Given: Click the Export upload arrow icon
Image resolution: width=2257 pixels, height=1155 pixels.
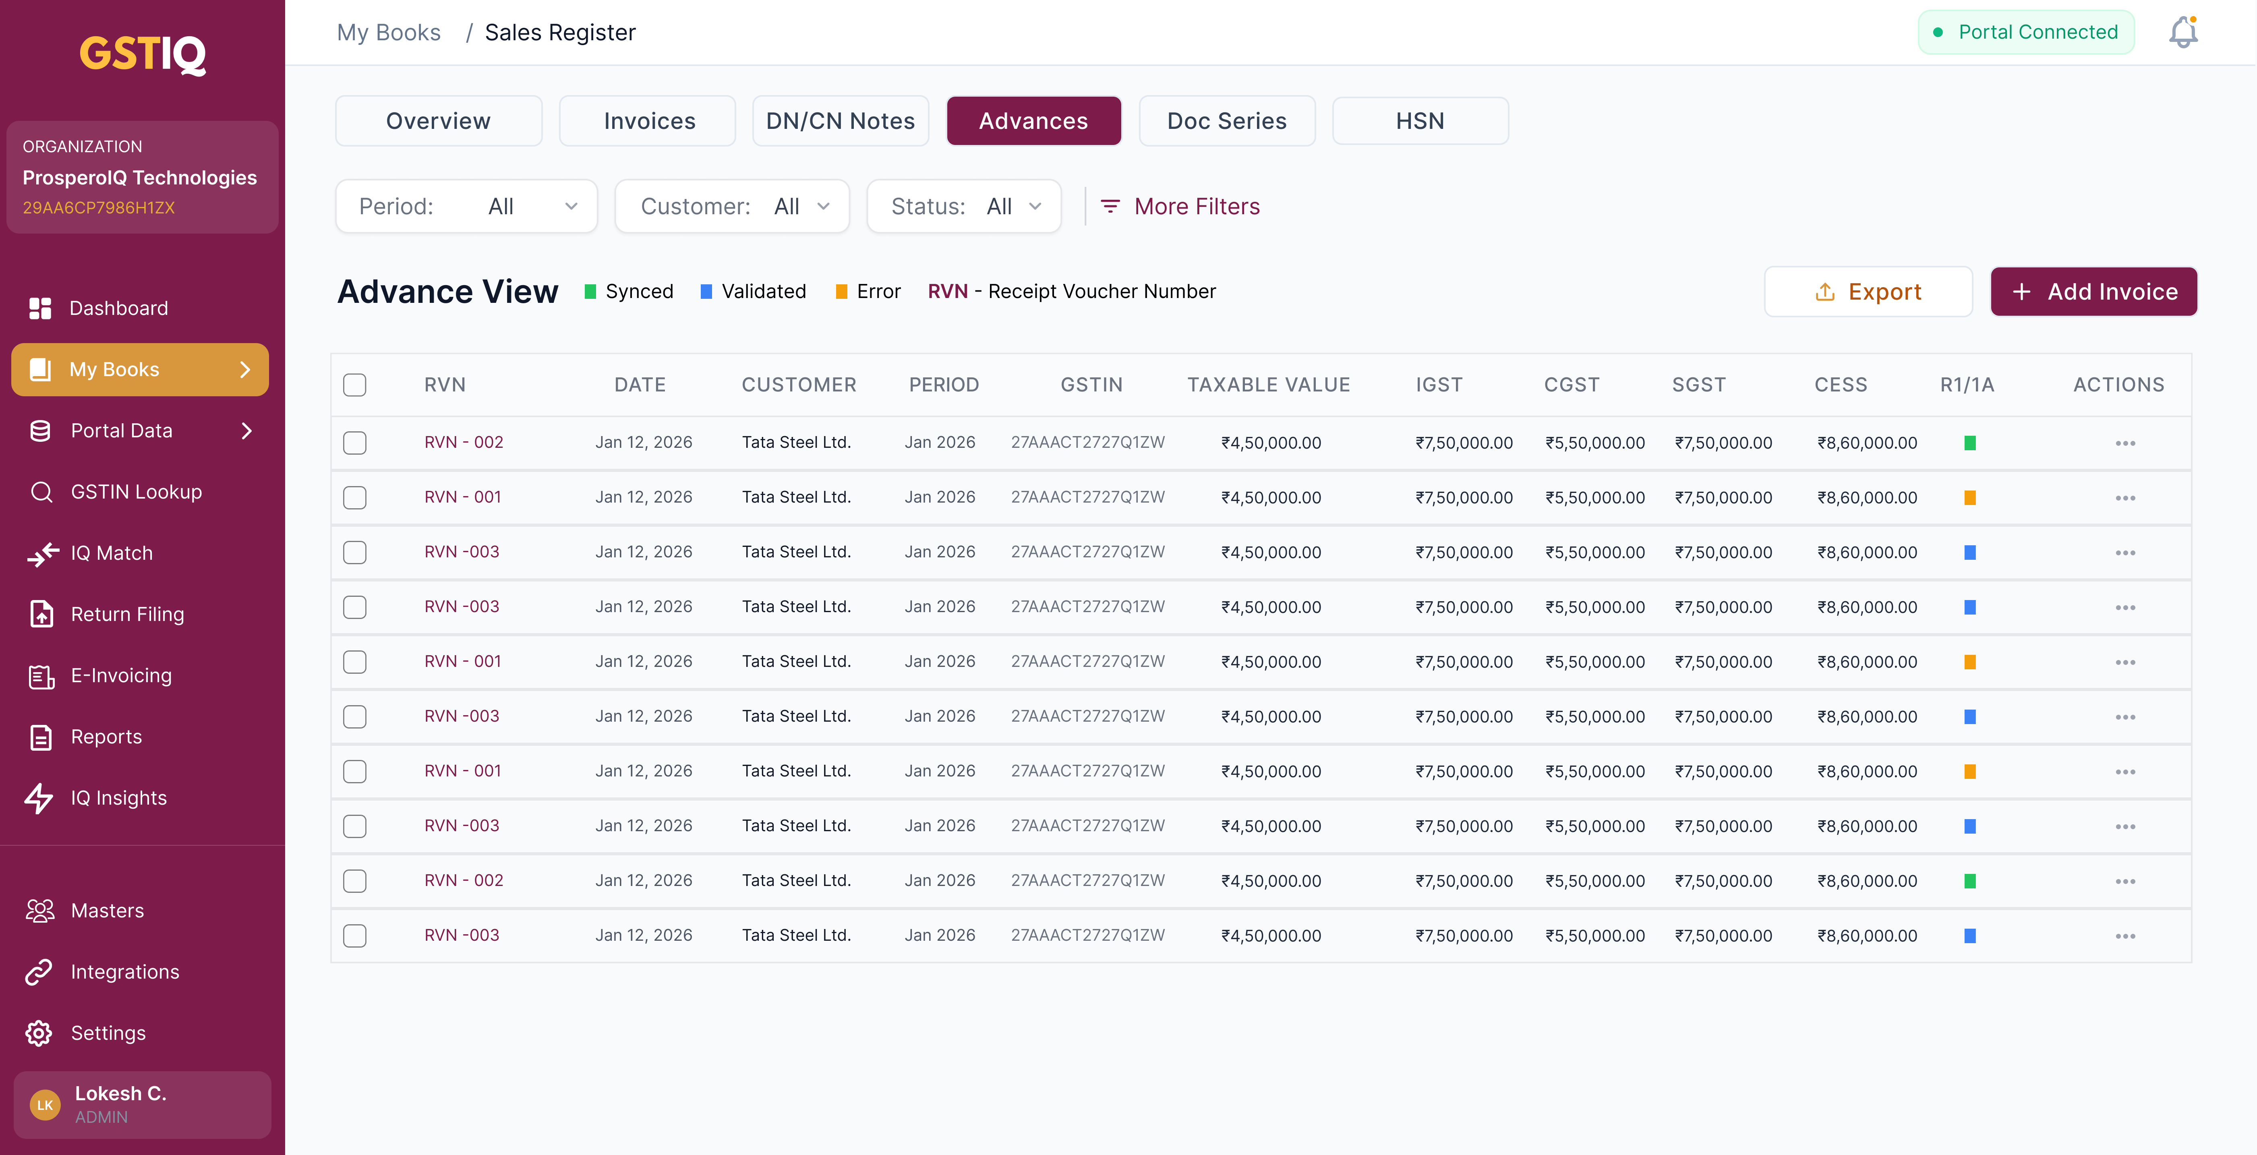Looking at the screenshot, I should click(x=1825, y=292).
